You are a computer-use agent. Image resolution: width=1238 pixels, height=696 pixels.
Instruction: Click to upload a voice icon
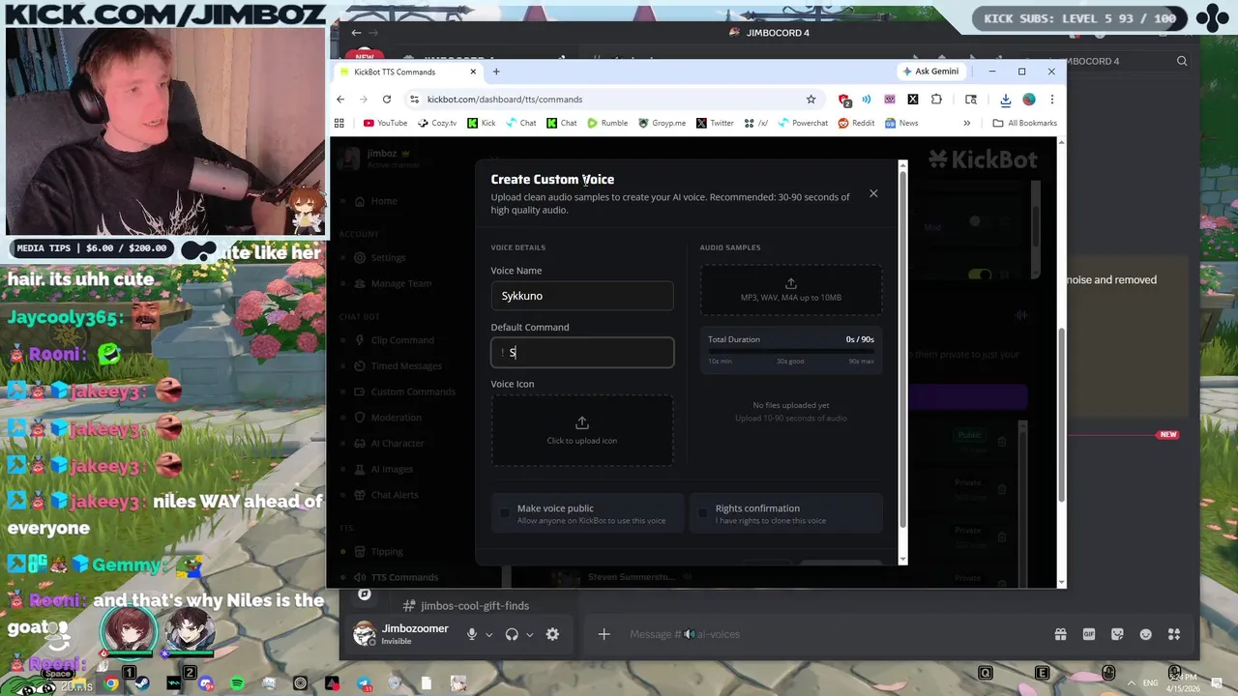click(582, 430)
